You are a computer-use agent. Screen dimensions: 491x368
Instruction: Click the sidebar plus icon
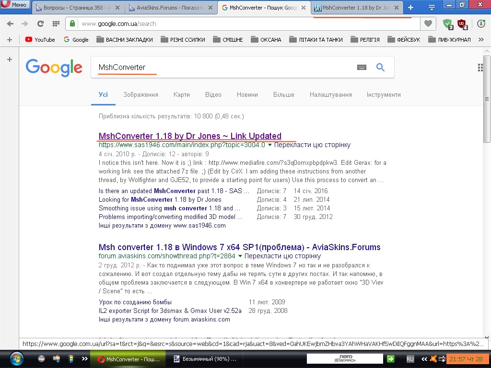[x=10, y=59]
